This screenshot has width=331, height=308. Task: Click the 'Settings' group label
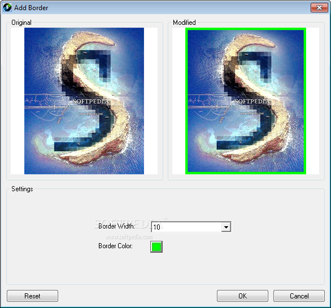pyautogui.click(x=22, y=189)
